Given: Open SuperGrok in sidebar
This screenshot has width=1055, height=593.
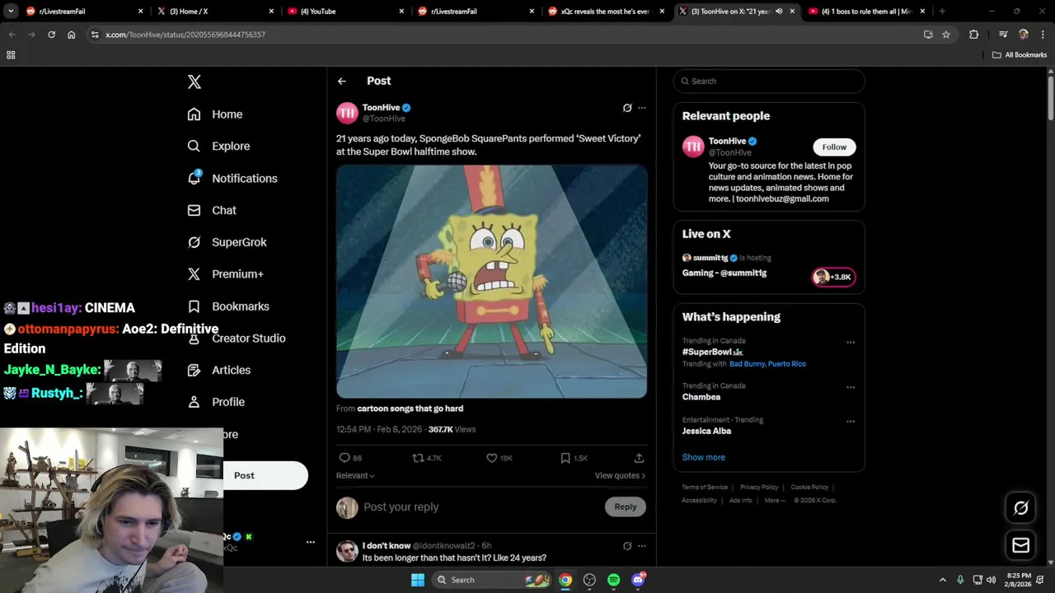Looking at the screenshot, I should [x=227, y=242].
